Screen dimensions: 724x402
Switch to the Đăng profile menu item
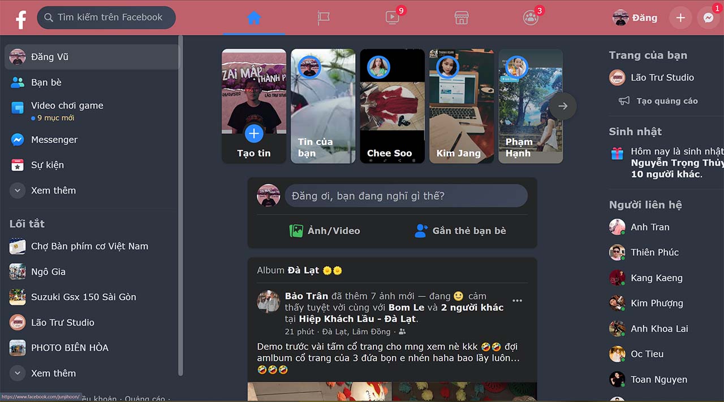[635, 18]
